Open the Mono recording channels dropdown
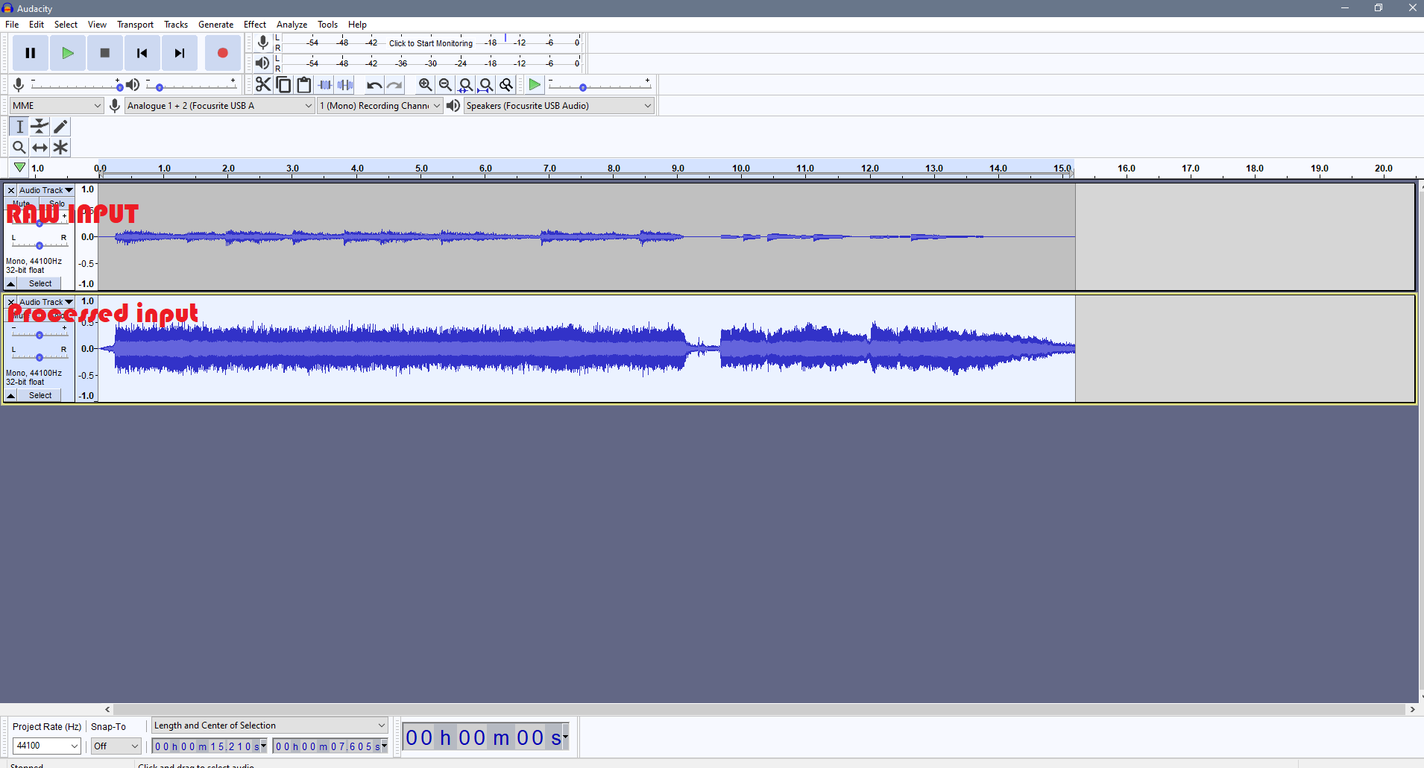The width and height of the screenshot is (1424, 768). [x=380, y=106]
